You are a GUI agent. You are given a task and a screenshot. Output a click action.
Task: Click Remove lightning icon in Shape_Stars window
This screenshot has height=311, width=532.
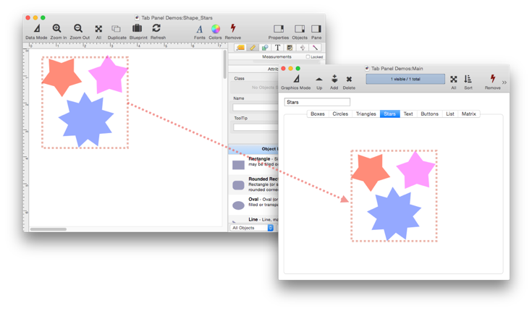pos(233,28)
